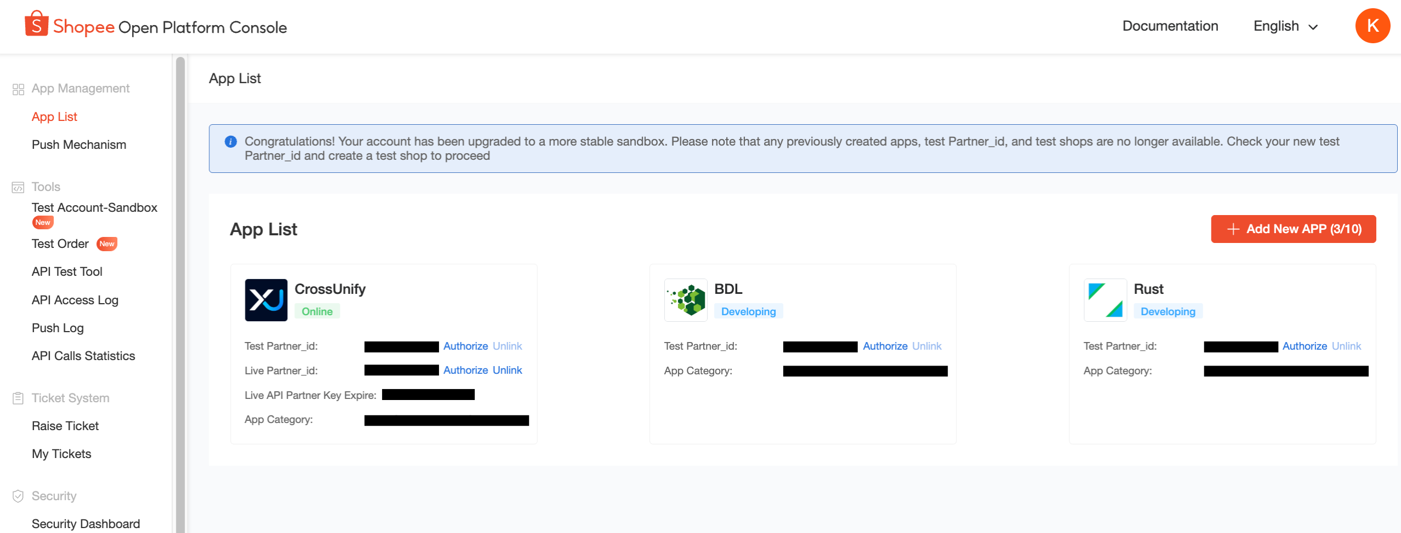This screenshot has height=533, width=1401.
Task: Click the BDL app logo
Action: pyautogui.click(x=686, y=300)
